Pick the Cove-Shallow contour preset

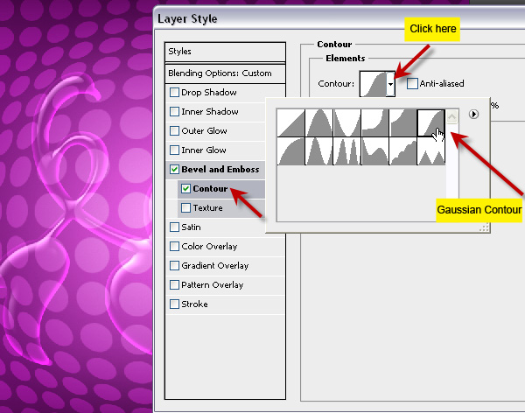(x=403, y=122)
